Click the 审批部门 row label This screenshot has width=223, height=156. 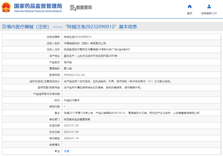[54, 119]
